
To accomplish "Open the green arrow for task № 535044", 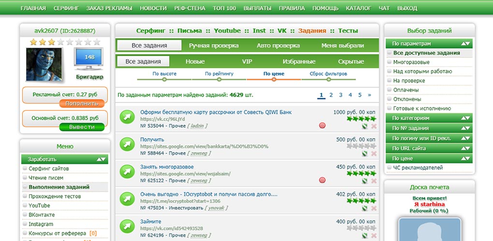I will pyautogui.click(x=127, y=117).
